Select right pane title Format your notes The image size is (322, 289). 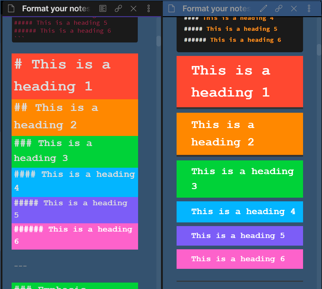[217, 9]
